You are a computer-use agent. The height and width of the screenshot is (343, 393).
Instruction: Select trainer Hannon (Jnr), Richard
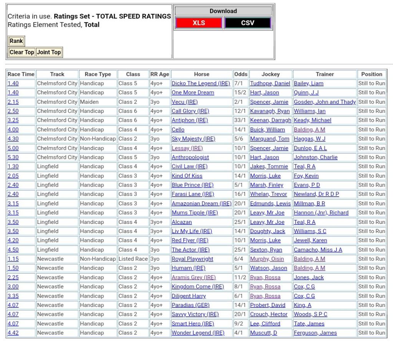(x=321, y=213)
